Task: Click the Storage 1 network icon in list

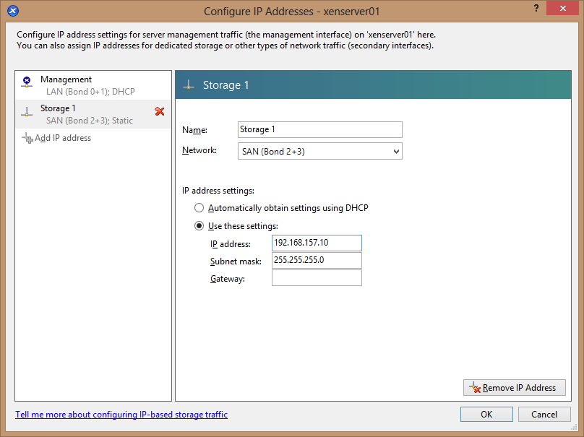Action: [27, 113]
